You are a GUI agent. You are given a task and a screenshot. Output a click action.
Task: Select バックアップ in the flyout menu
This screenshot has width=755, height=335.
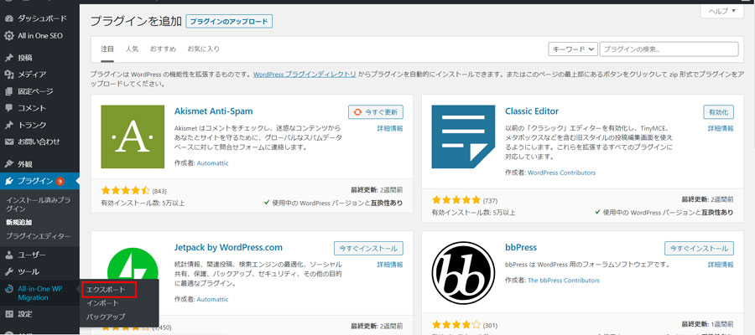[x=106, y=317]
